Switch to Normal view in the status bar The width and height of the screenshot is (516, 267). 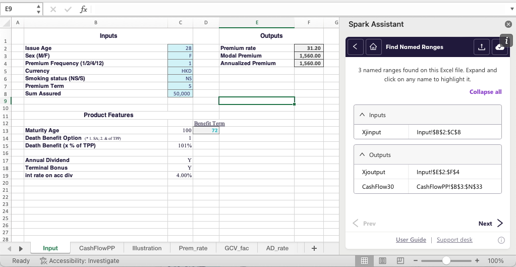tap(364, 261)
